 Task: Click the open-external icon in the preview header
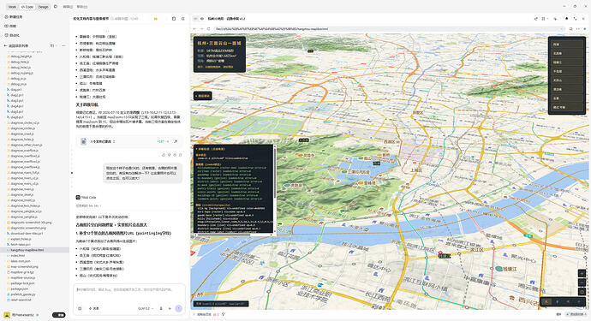(x=535, y=19)
